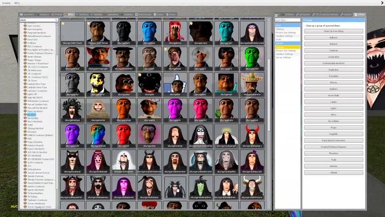Select the highlighted yellow Cleanup entry

click(x=288, y=47)
